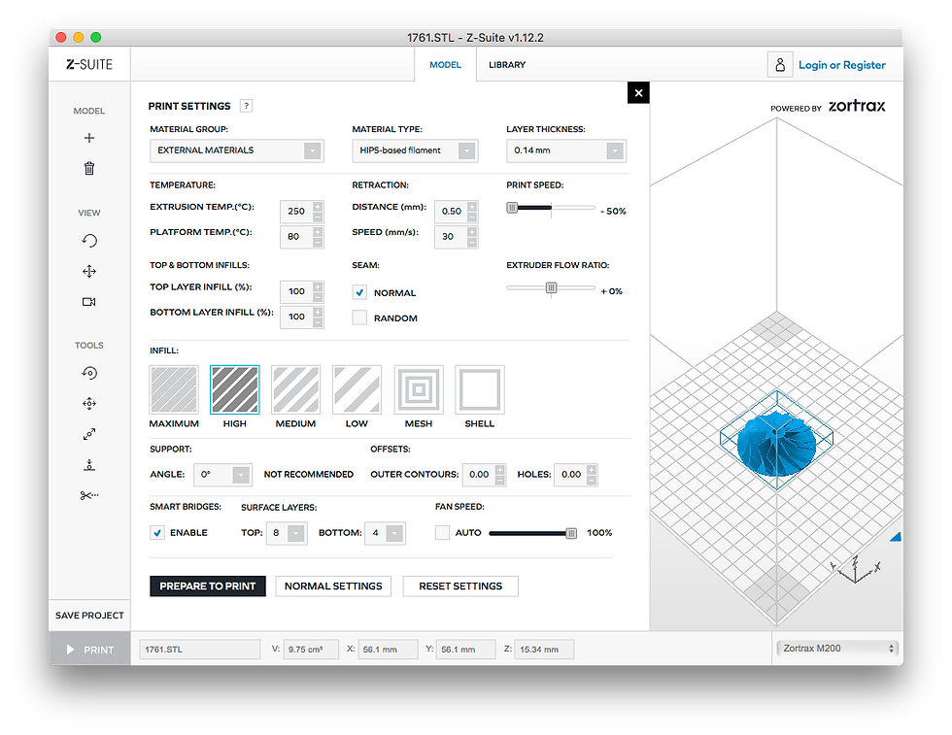This screenshot has width=952, height=735.
Task: Select the blue turbine model in viewport
Action: pyautogui.click(x=776, y=443)
